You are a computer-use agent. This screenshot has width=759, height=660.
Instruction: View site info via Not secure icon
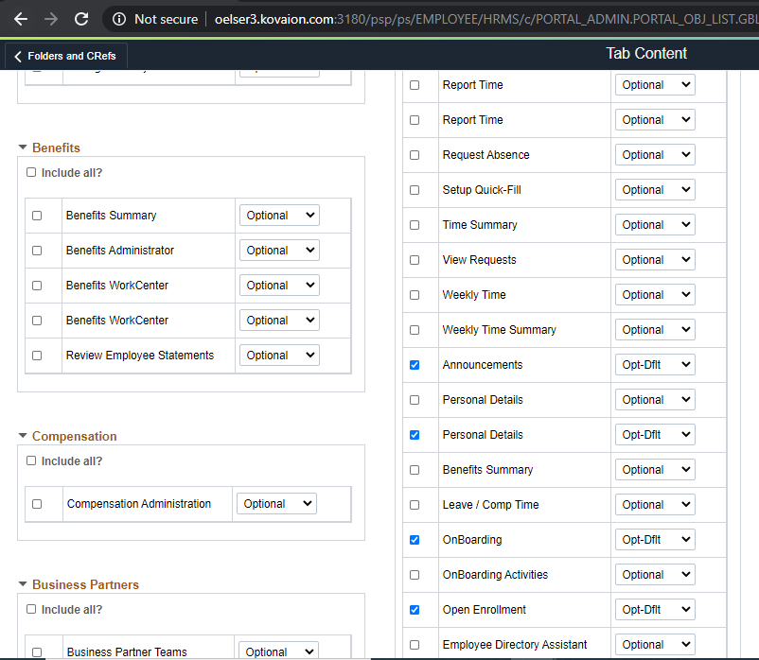coord(119,19)
